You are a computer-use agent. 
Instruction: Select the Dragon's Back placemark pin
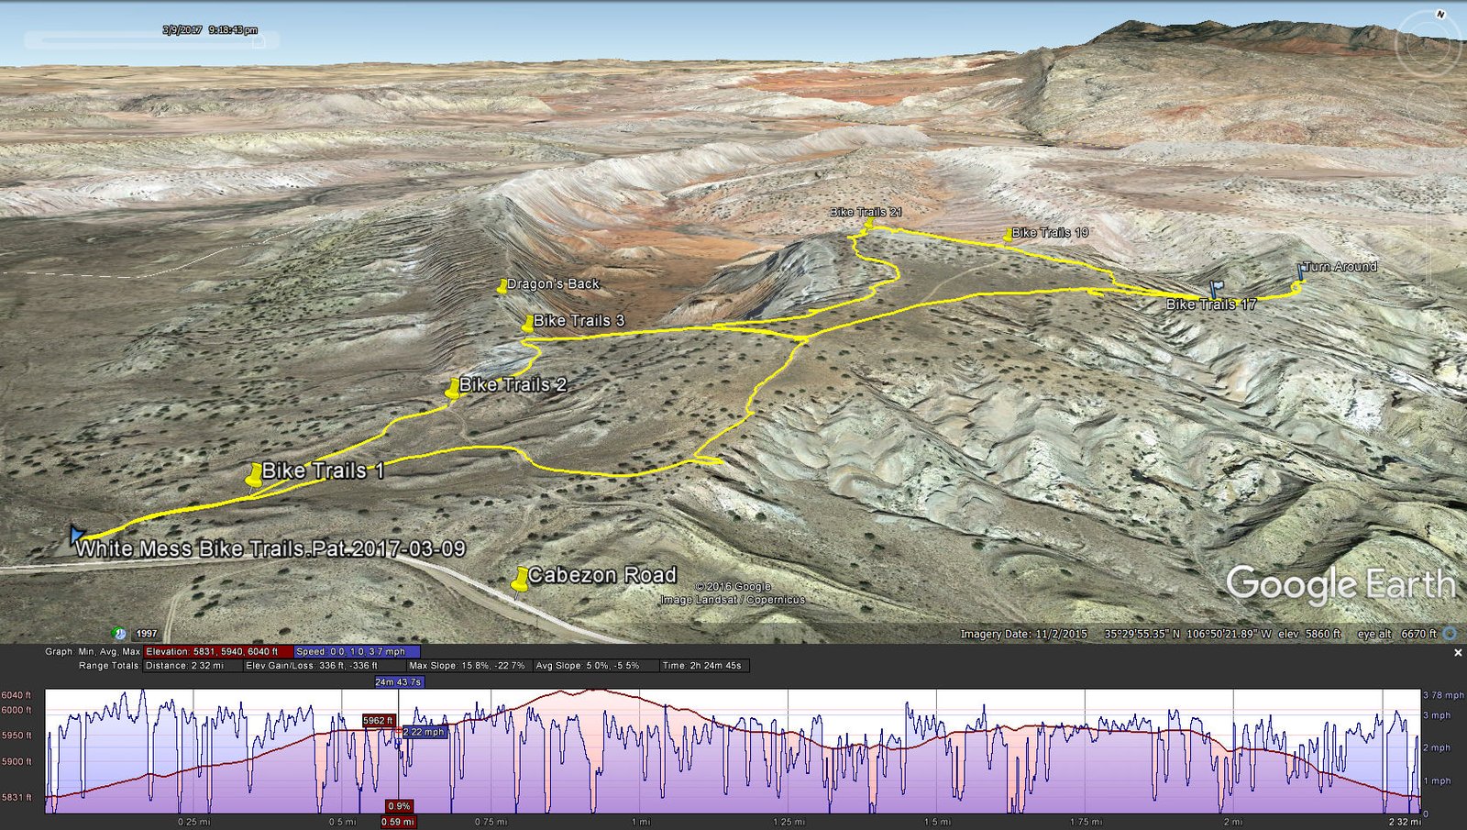point(502,287)
